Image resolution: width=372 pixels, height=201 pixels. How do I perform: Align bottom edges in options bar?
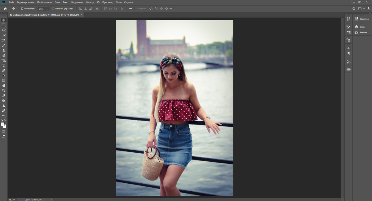point(116,9)
